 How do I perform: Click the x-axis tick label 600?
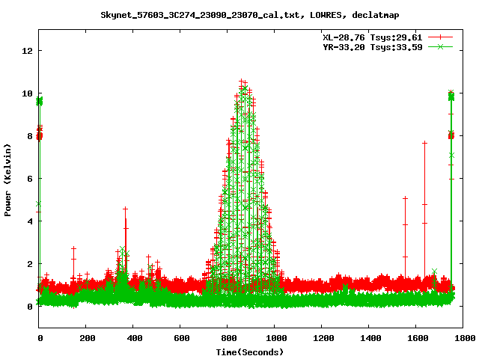182,338
